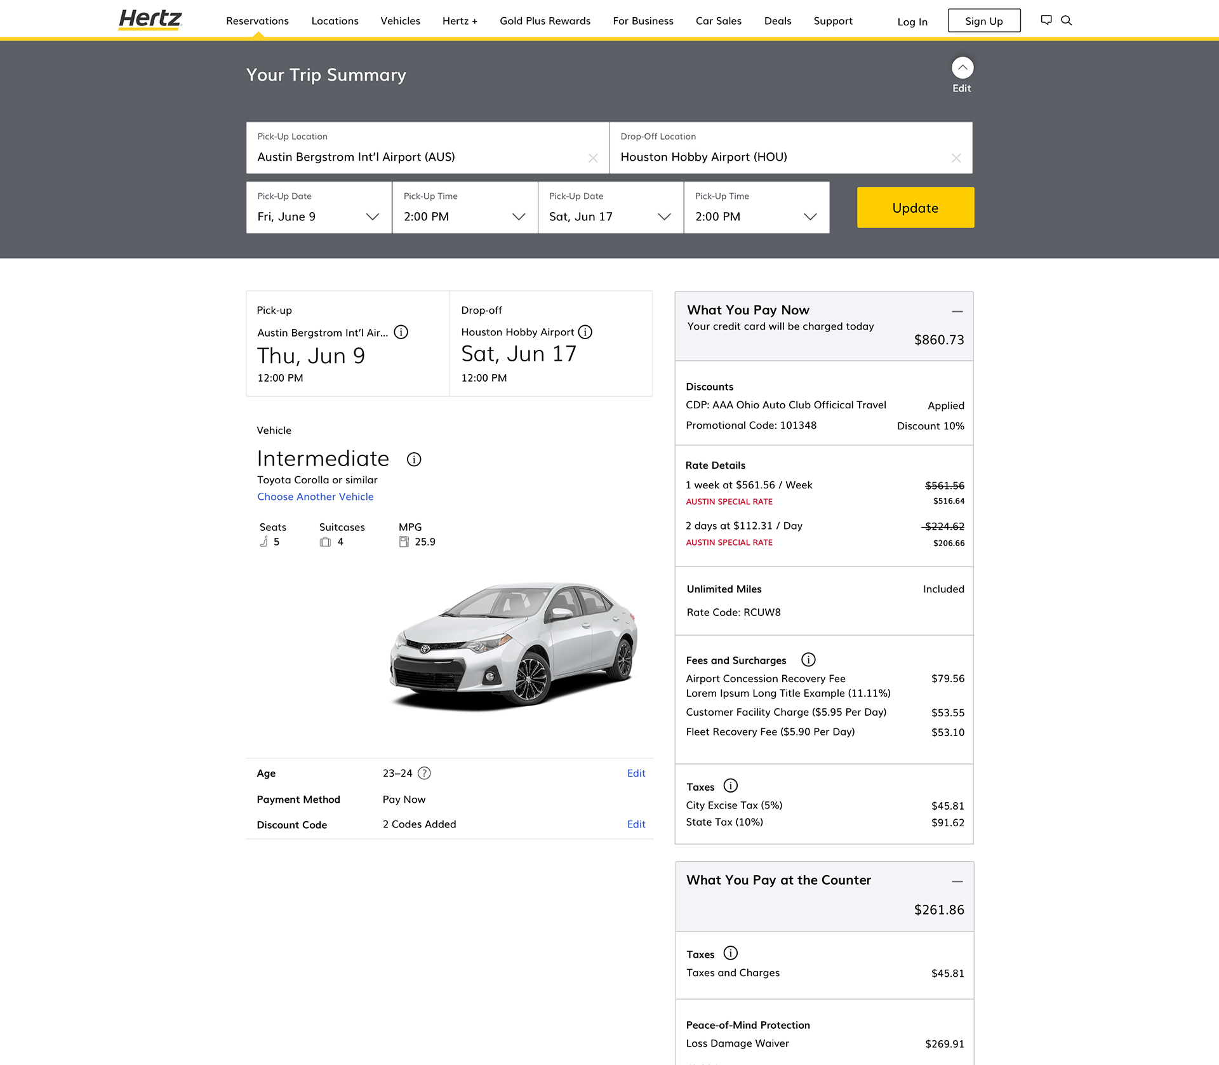The height and width of the screenshot is (1065, 1219).
Task: Click the Hertz logo
Action: pos(150,20)
